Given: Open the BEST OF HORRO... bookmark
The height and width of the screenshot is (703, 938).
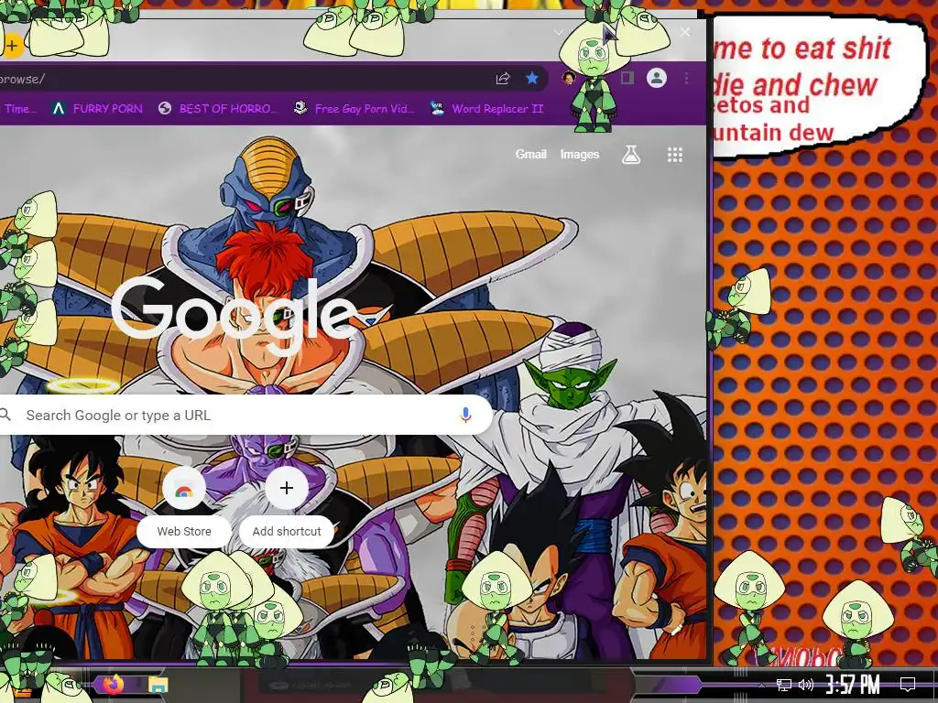Looking at the screenshot, I should click(218, 109).
